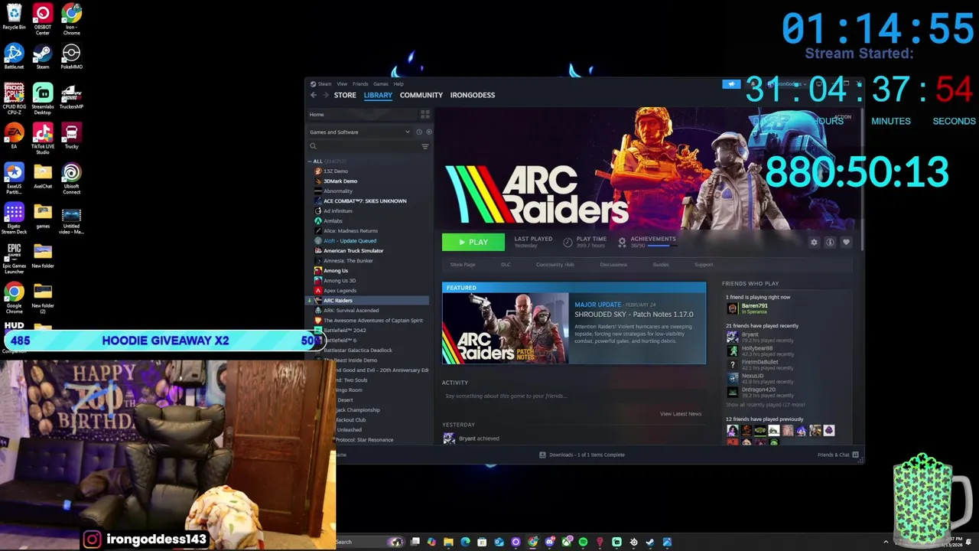Open Ubisoft Connect desktop icon
This screenshot has height=551, width=979.
[71, 179]
